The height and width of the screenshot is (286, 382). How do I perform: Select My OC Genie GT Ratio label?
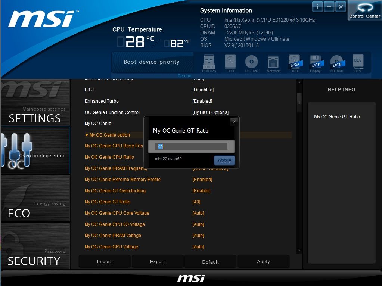tap(107, 202)
